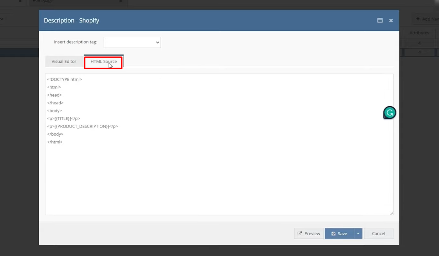
Task: Click the text area corner grip handle
Action: [x=391, y=213]
